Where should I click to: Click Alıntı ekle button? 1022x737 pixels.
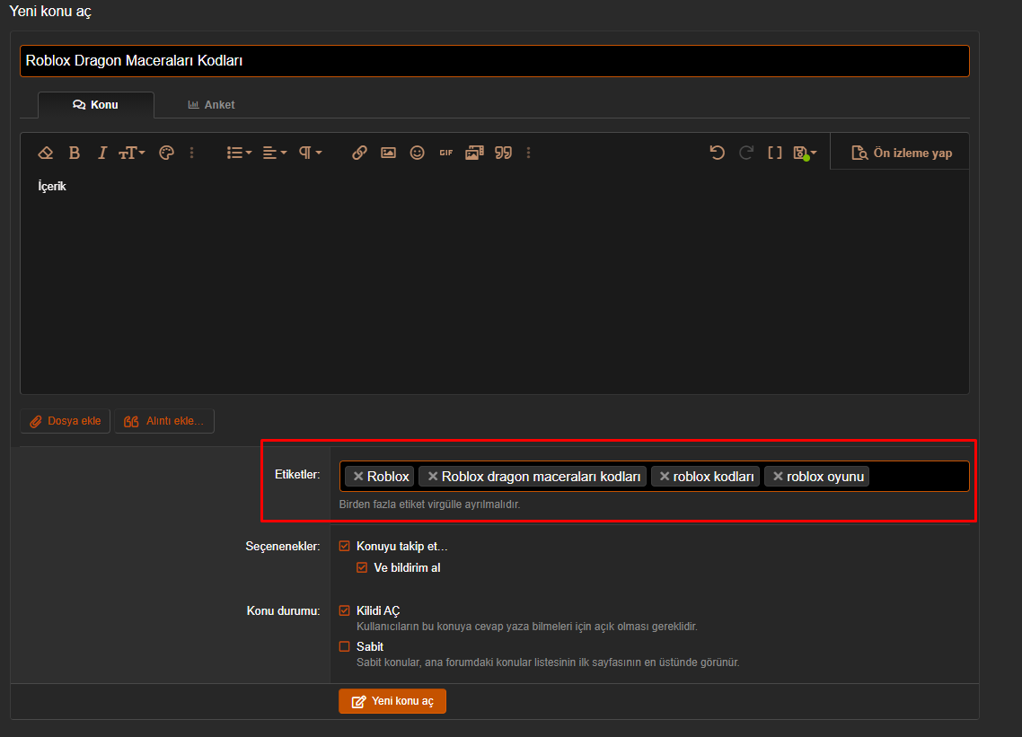(x=164, y=421)
